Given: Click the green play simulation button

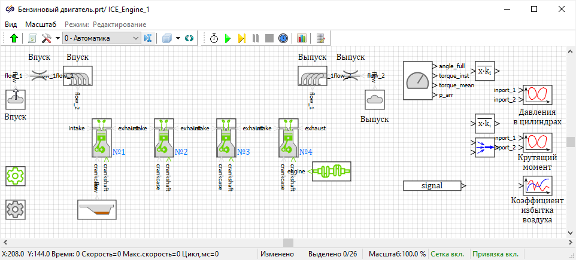Looking at the screenshot, I should tap(228, 38).
